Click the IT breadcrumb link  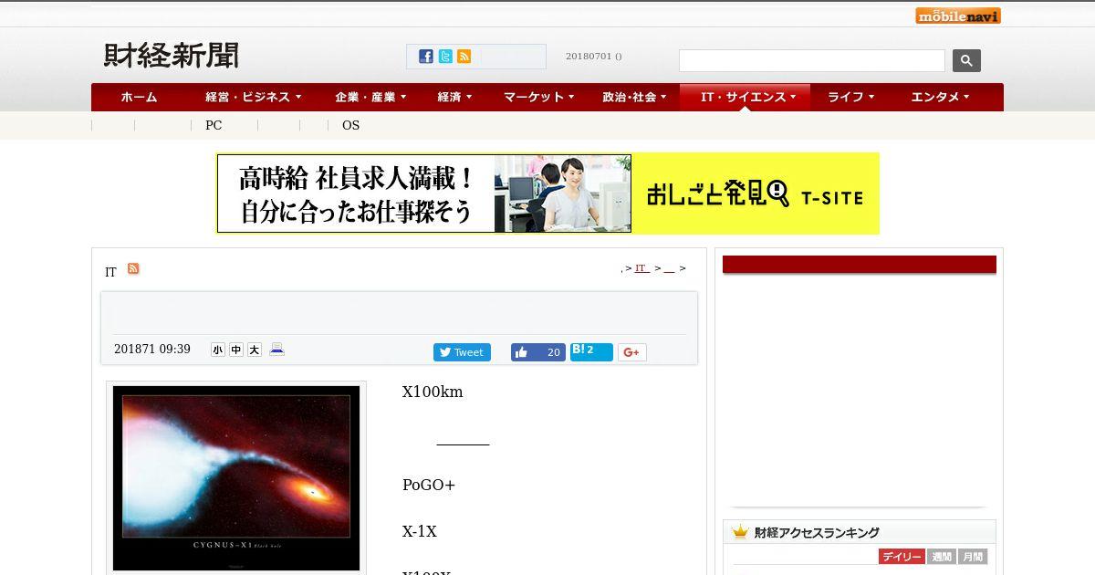point(641,268)
